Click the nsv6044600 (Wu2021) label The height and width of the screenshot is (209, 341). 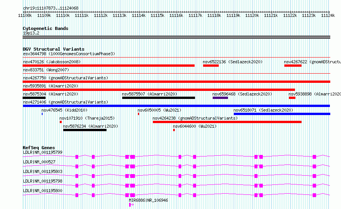coord(195,126)
